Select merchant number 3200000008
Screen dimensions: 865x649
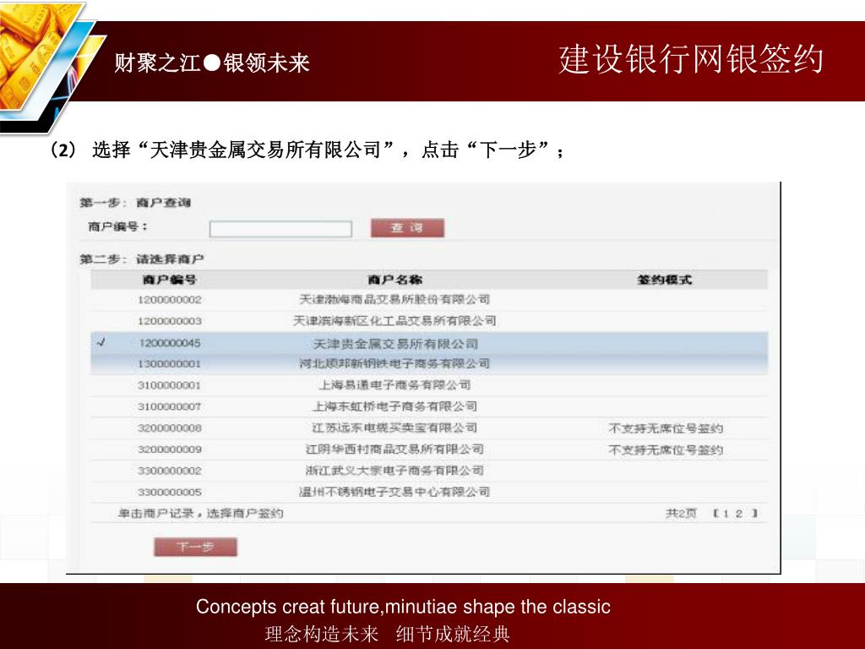click(x=170, y=428)
